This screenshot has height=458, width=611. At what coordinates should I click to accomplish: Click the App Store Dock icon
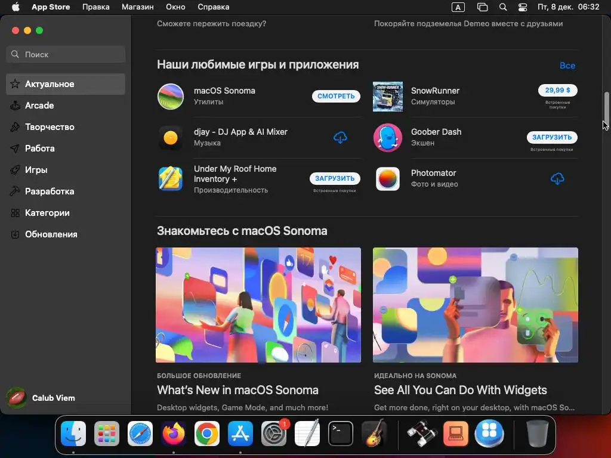[x=240, y=434]
